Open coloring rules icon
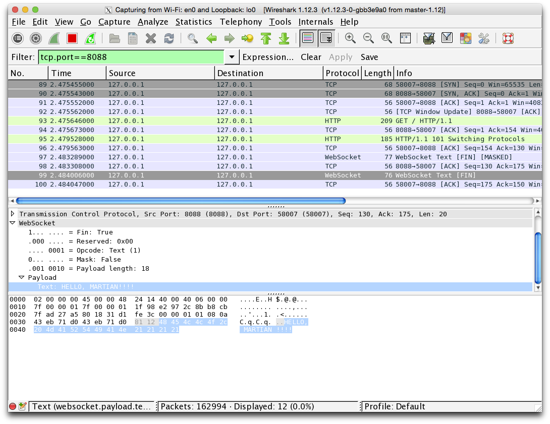 click(x=465, y=38)
